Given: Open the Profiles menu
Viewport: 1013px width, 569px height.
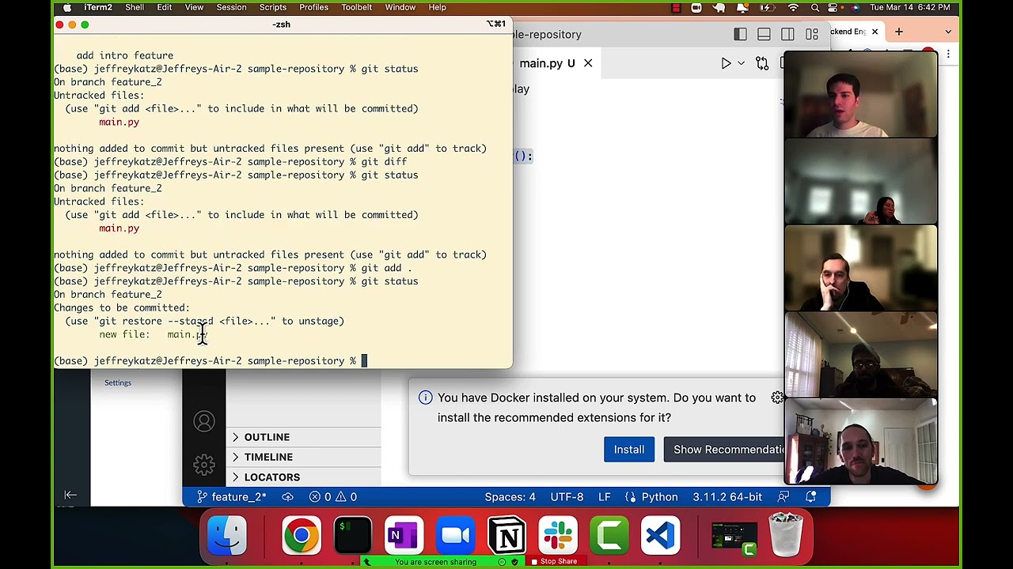Looking at the screenshot, I should [313, 7].
